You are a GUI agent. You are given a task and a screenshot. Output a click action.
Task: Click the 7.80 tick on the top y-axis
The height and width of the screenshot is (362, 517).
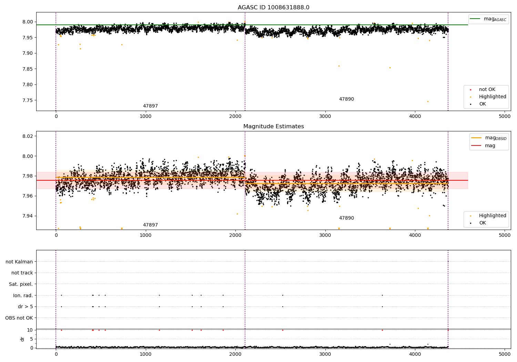(x=28, y=84)
